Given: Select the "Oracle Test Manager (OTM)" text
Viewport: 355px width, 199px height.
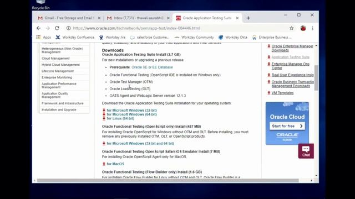Looking at the screenshot, I should 131,82.
